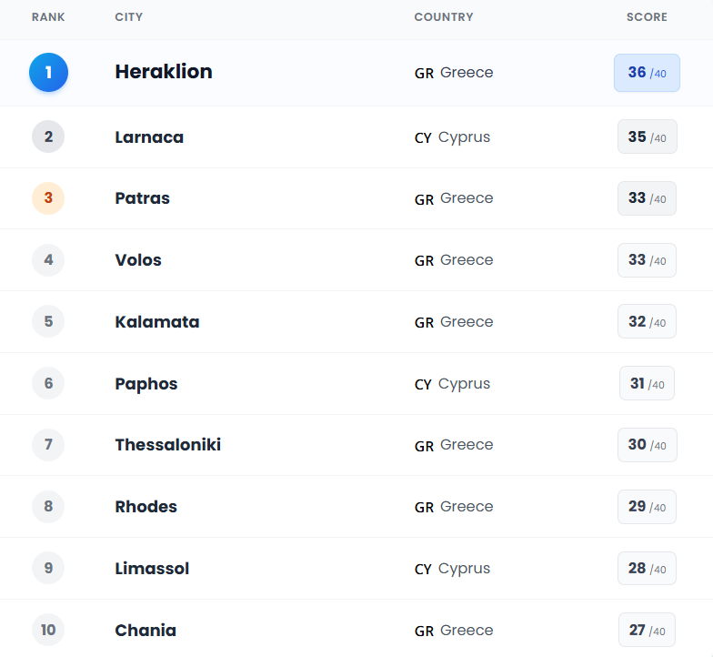Click Chania's 27/40 score badge

point(647,630)
